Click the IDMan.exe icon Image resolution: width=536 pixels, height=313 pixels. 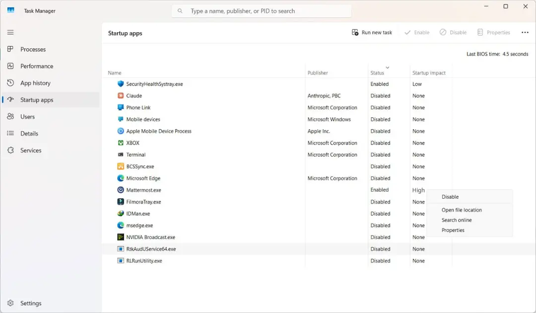point(120,214)
